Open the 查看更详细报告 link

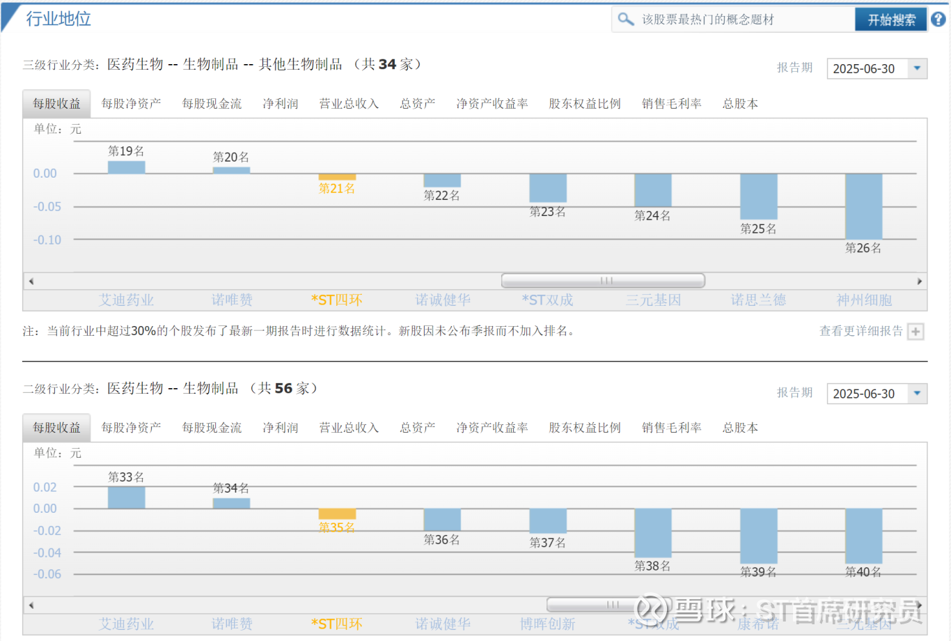(x=861, y=332)
